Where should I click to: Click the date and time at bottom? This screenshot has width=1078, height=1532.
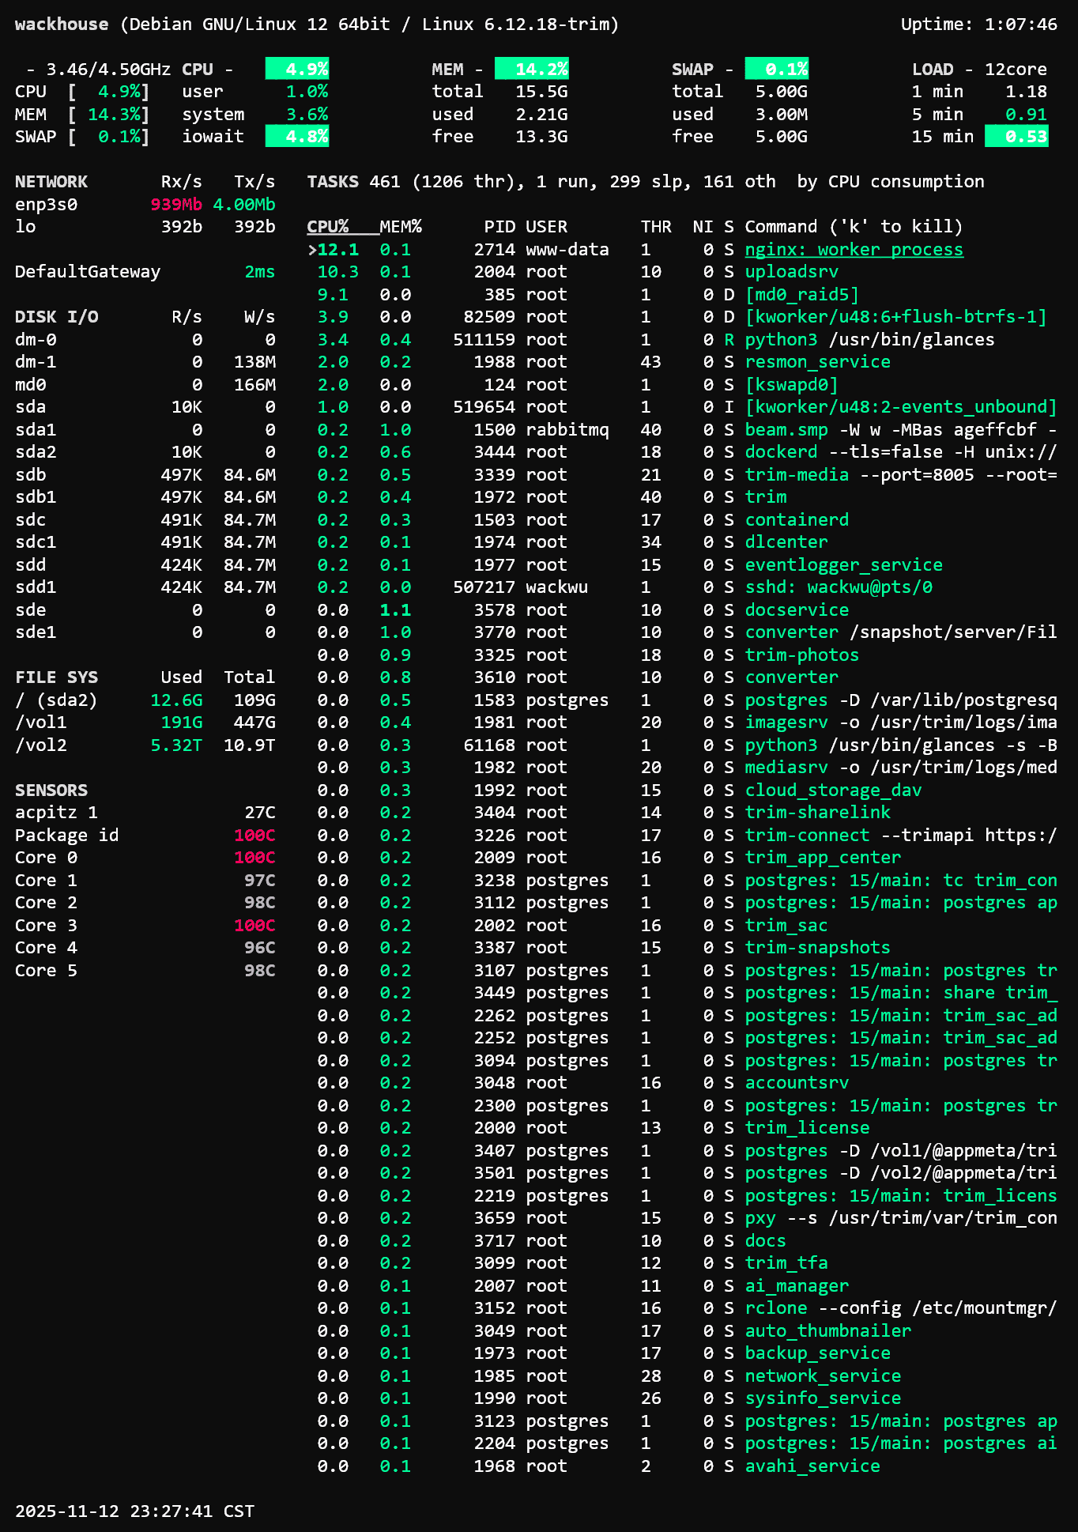pyautogui.click(x=134, y=1511)
